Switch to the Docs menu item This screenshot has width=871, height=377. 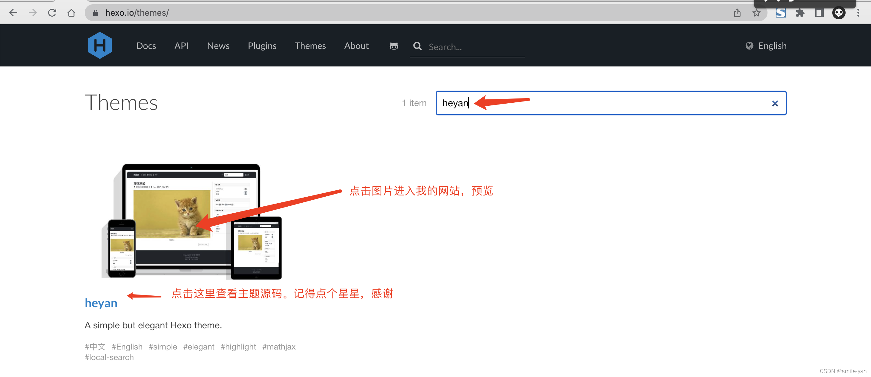(x=146, y=46)
